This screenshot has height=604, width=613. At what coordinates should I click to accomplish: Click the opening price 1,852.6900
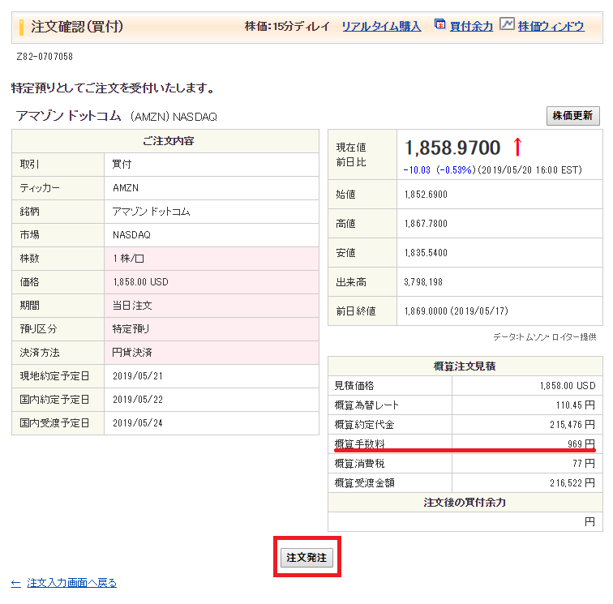pyautogui.click(x=426, y=195)
